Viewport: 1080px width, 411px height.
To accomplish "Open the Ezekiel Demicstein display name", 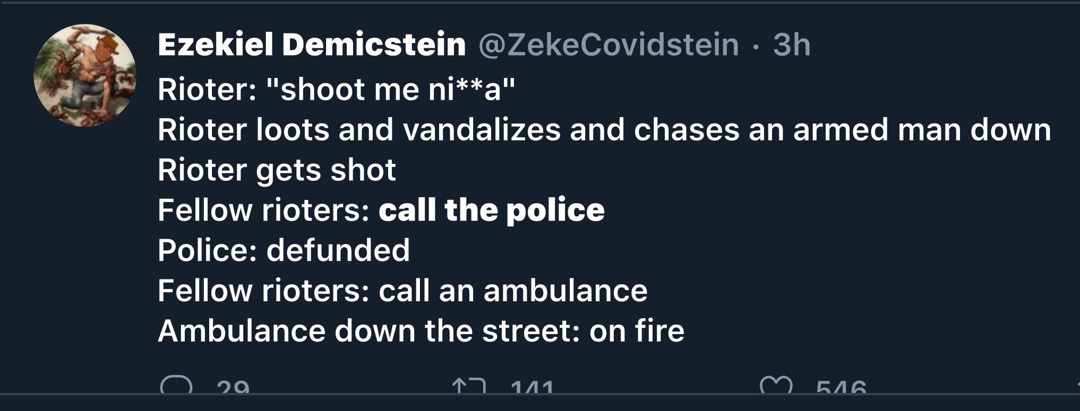I will pyautogui.click(x=312, y=45).
